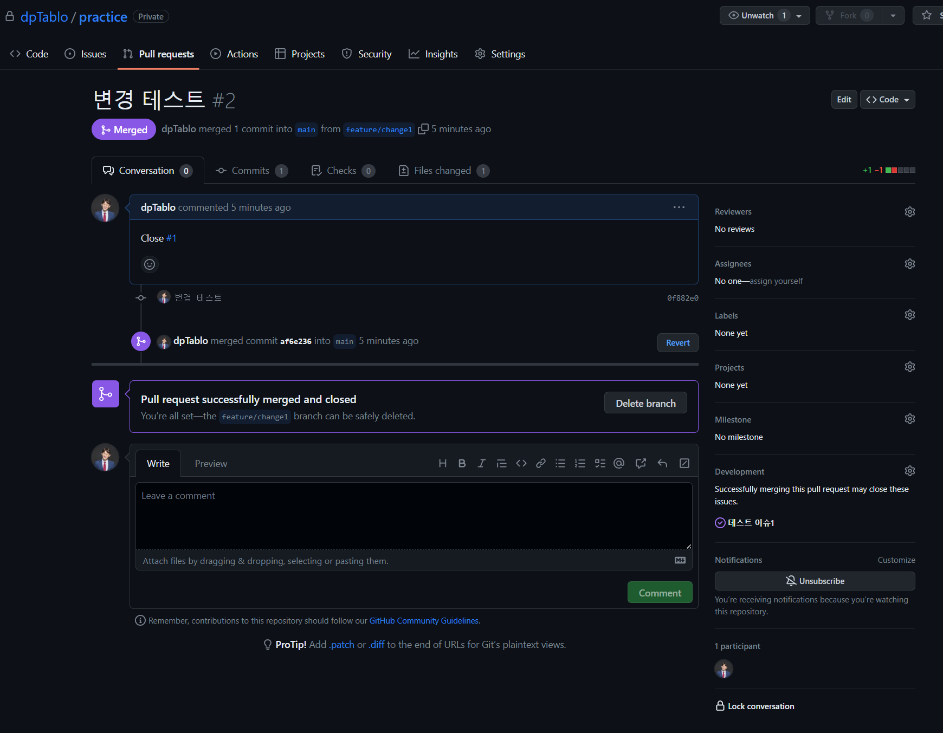The height and width of the screenshot is (733, 943).
Task: Open commit af6e236
Action: pos(296,341)
